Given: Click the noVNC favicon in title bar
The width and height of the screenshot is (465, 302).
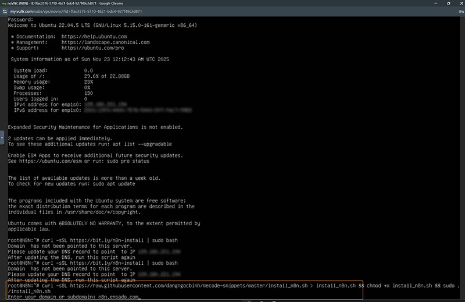Looking at the screenshot, I should [4, 3].
